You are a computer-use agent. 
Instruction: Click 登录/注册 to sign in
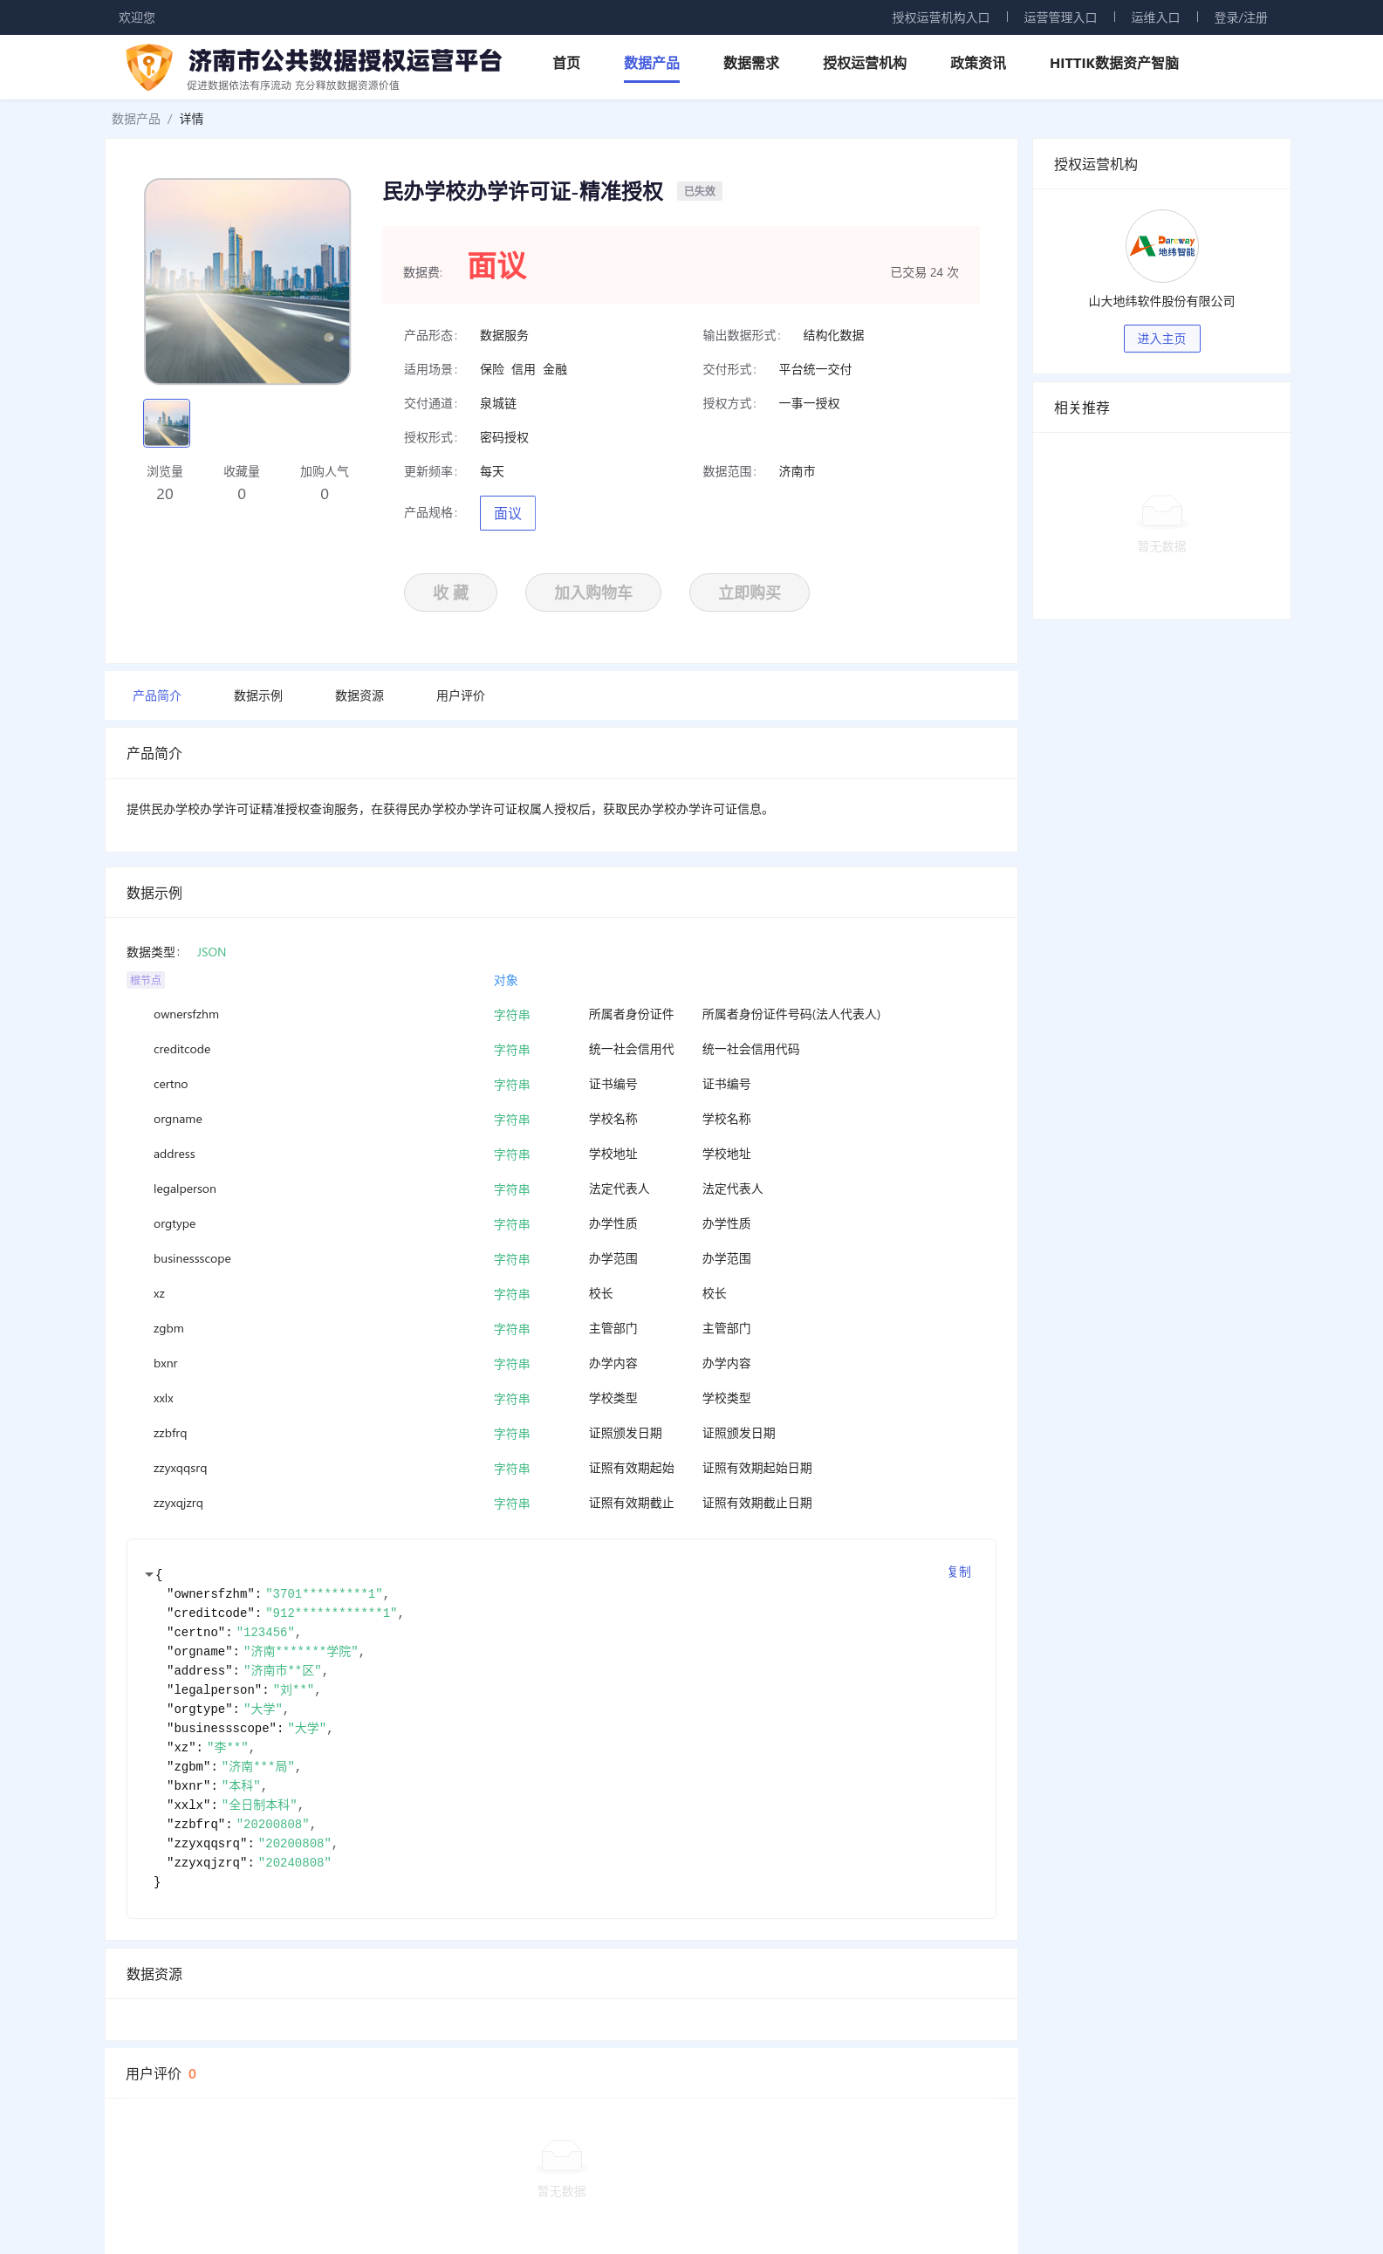click(1240, 17)
